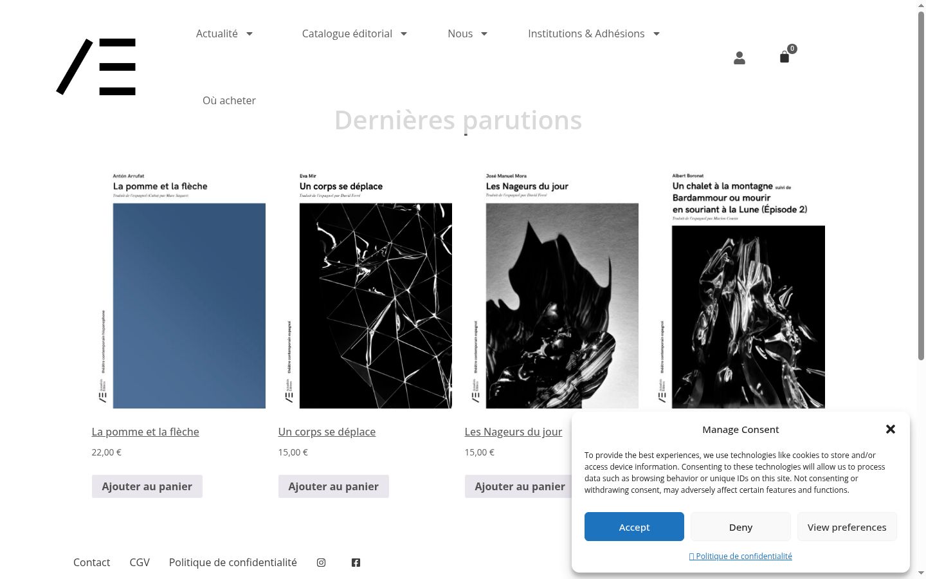Click the site logo
926x579 pixels.
(96, 67)
